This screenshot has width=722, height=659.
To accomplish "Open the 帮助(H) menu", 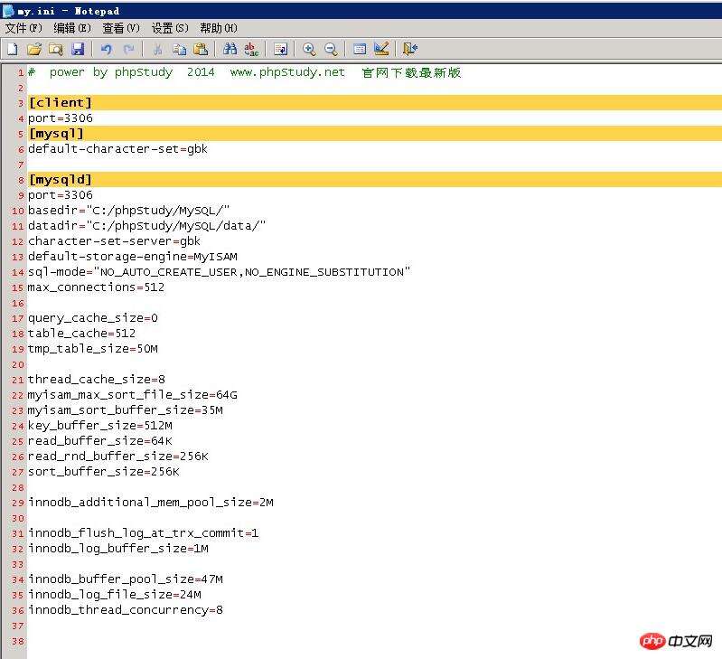I will pyautogui.click(x=218, y=29).
